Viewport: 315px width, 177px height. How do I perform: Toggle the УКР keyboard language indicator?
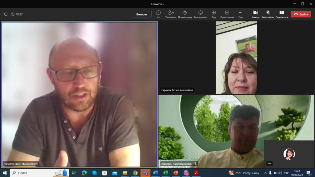point(286,173)
